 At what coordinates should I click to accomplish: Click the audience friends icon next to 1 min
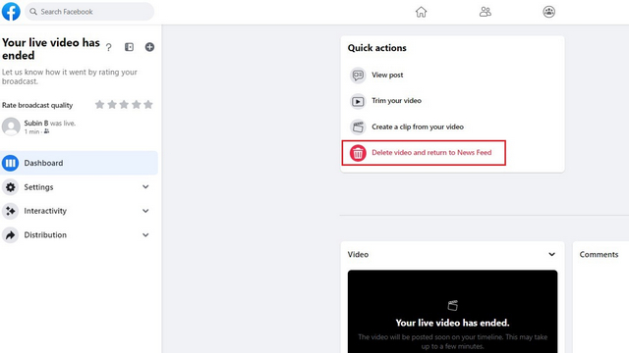click(x=46, y=131)
